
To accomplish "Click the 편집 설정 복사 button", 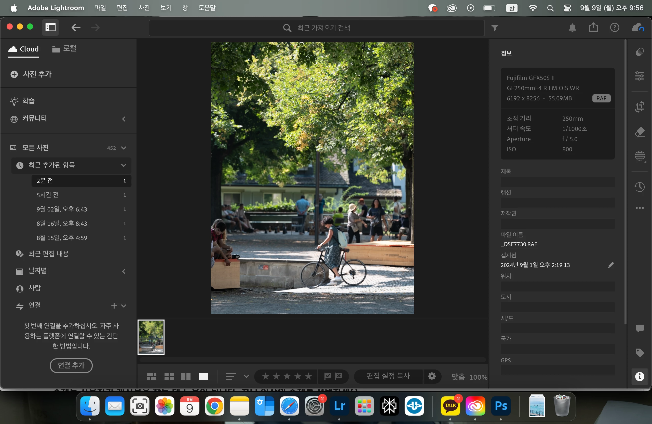I will 388,376.
